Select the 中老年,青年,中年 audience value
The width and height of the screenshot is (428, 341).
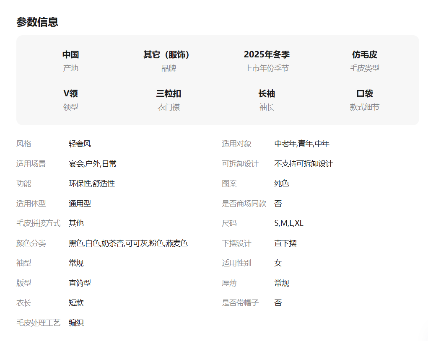coord(302,144)
